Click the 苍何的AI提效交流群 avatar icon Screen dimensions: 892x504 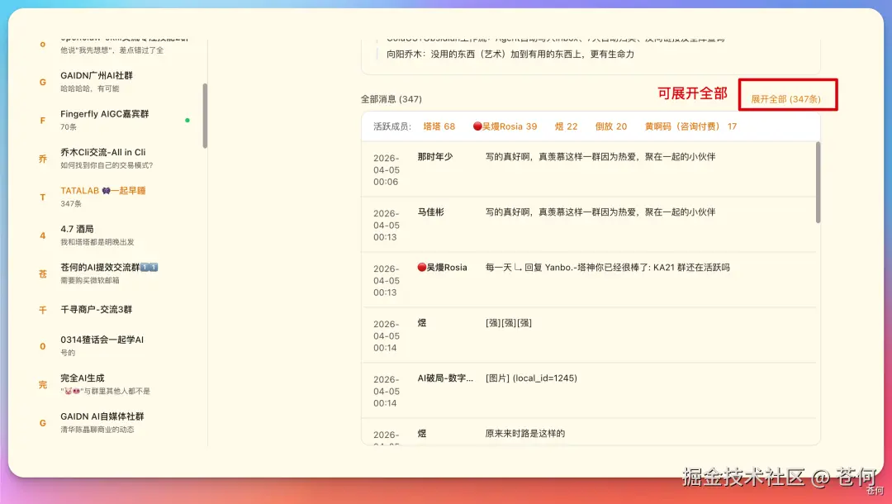click(x=42, y=273)
